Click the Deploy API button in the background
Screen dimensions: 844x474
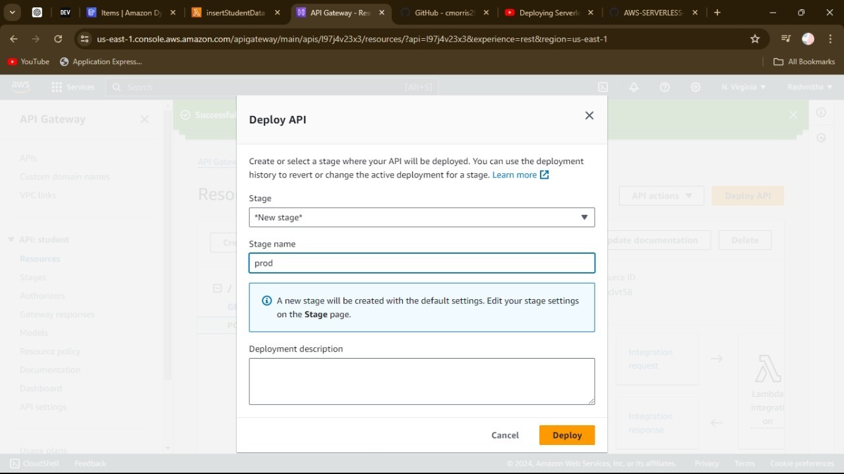pos(748,196)
